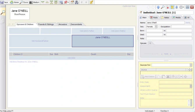
Task: Open the Descendants tab
Action: click(x=76, y=24)
